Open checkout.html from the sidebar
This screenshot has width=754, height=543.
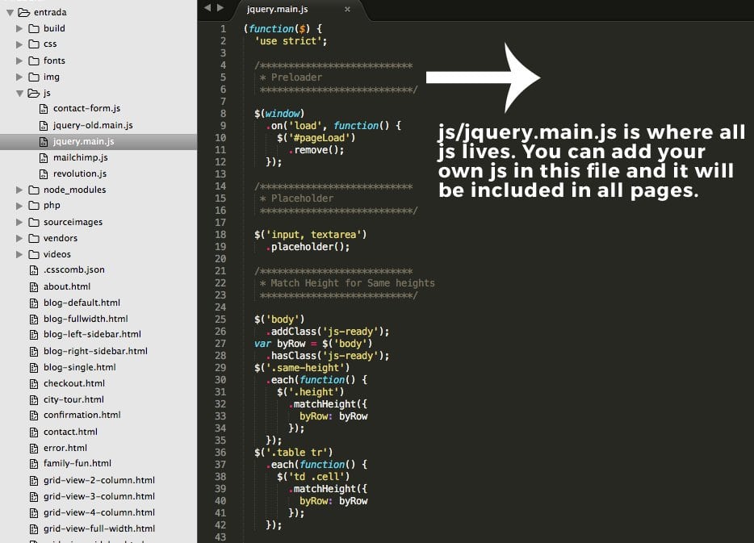point(73,383)
